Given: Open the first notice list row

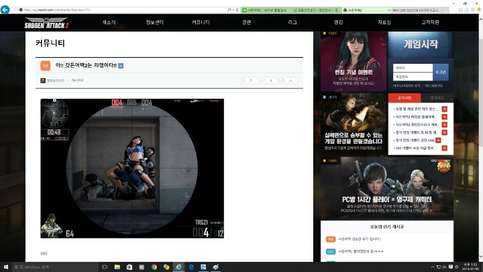Looking at the screenshot, I should (420, 109).
